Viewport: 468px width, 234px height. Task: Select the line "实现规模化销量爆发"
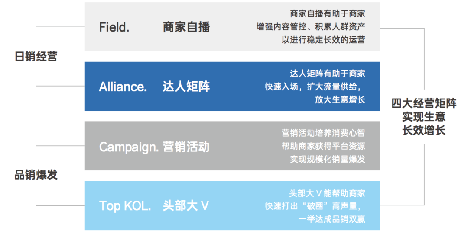pos(328,159)
